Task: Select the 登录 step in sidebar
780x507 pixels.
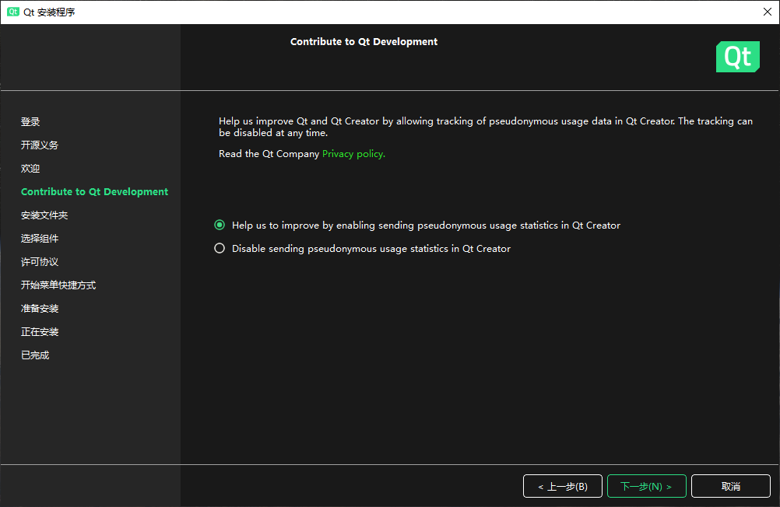Action: pos(30,122)
